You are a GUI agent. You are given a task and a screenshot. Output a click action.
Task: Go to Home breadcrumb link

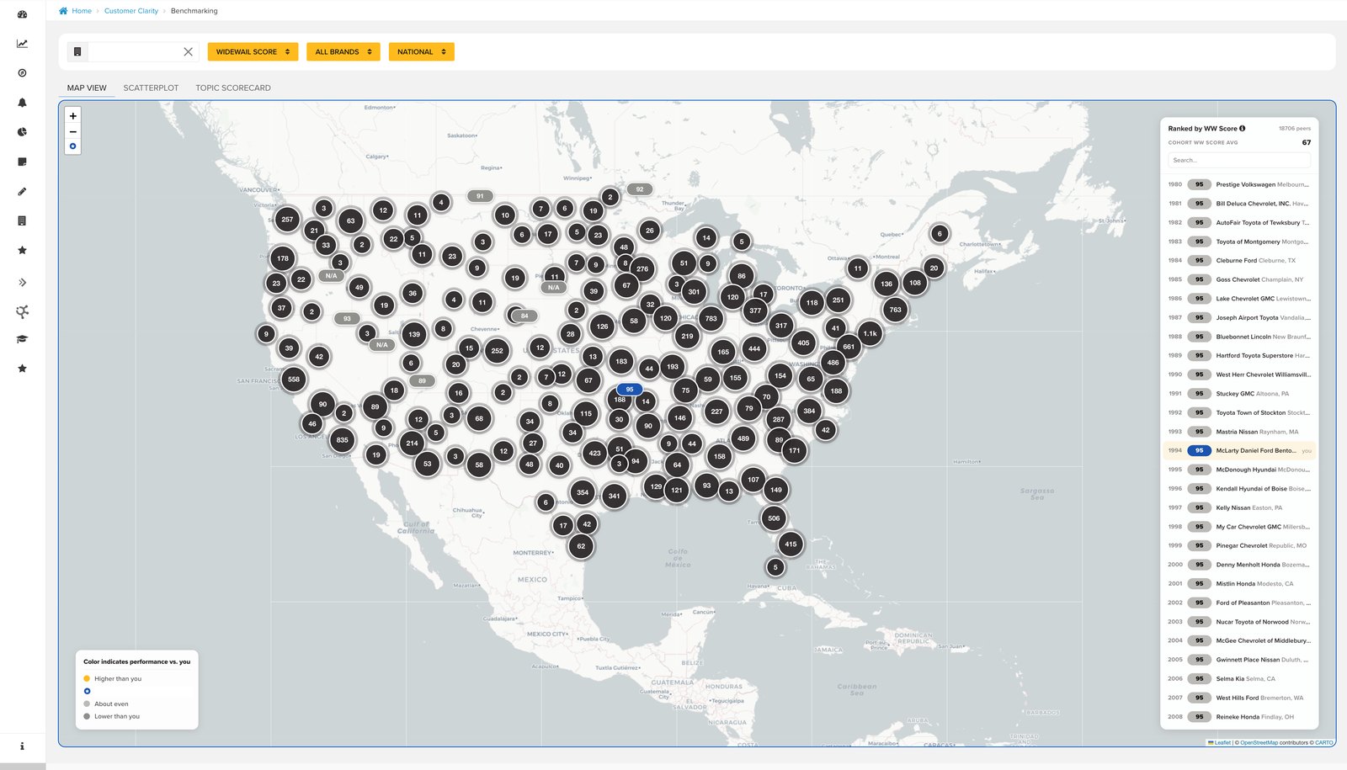tap(82, 11)
